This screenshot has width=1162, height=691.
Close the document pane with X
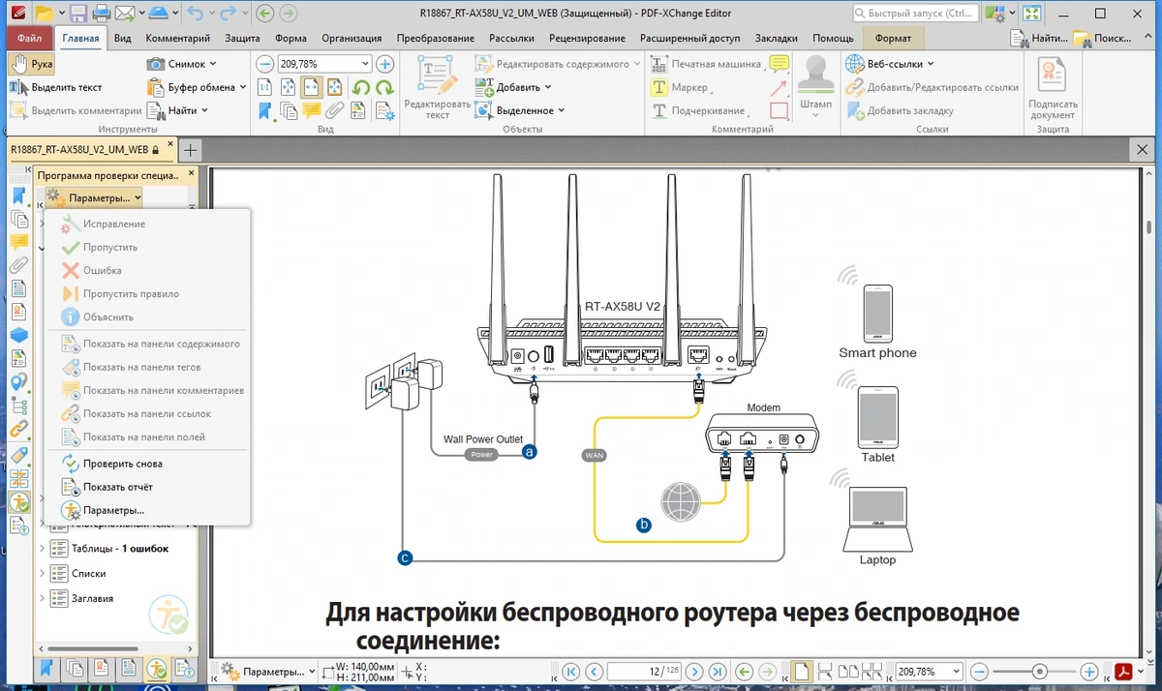1143,151
